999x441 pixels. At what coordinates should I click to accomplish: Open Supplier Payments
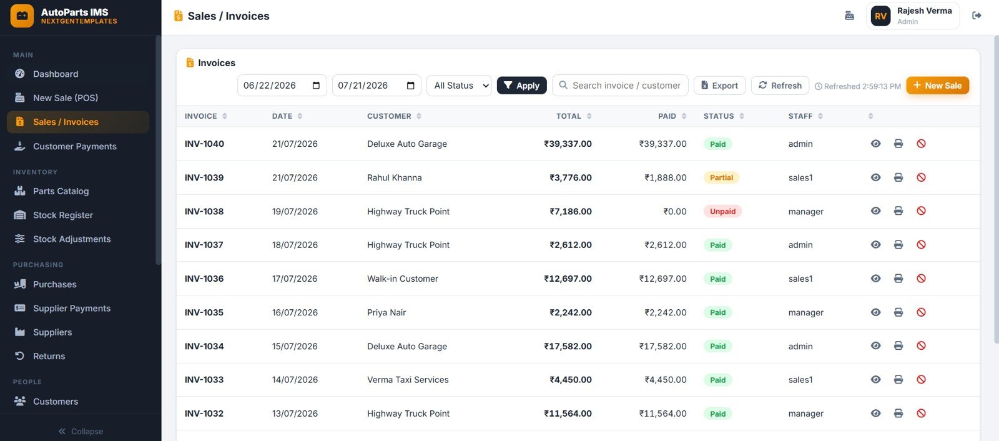click(78, 308)
